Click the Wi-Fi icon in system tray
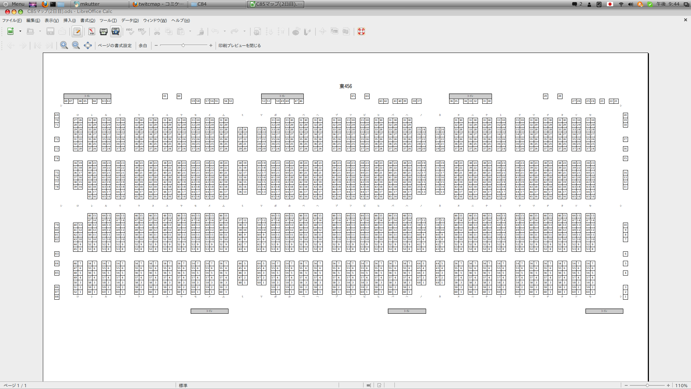The width and height of the screenshot is (691, 389). [621, 4]
